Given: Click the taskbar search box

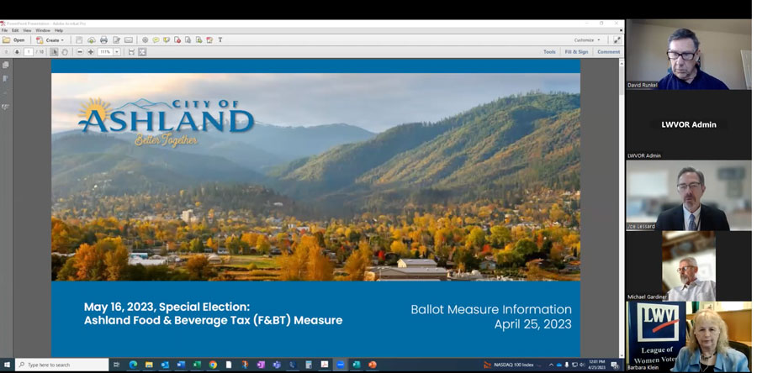Looking at the screenshot, I should coord(61,365).
